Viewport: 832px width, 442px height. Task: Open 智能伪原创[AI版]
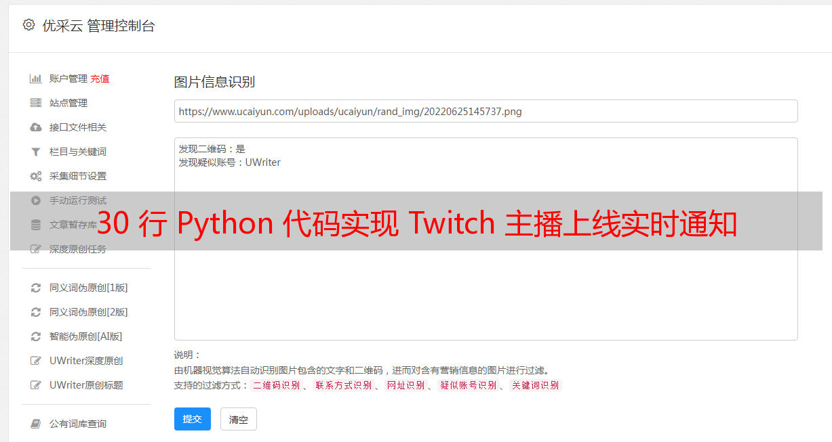tap(86, 336)
